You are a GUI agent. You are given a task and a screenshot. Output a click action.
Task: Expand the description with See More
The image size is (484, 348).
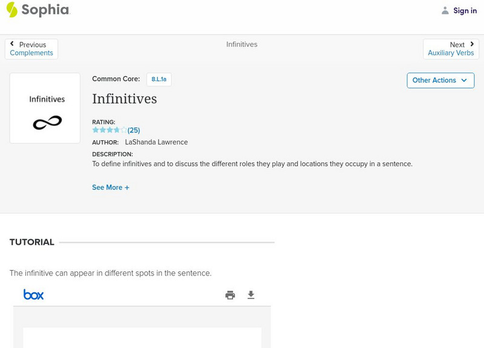110,187
